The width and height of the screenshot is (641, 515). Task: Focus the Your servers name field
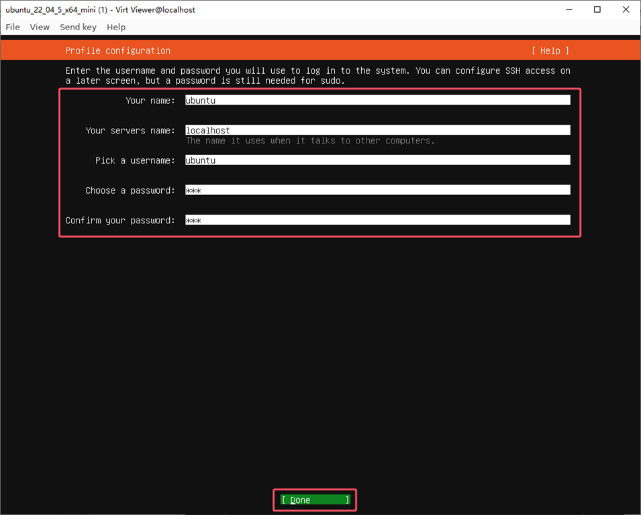(x=377, y=130)
